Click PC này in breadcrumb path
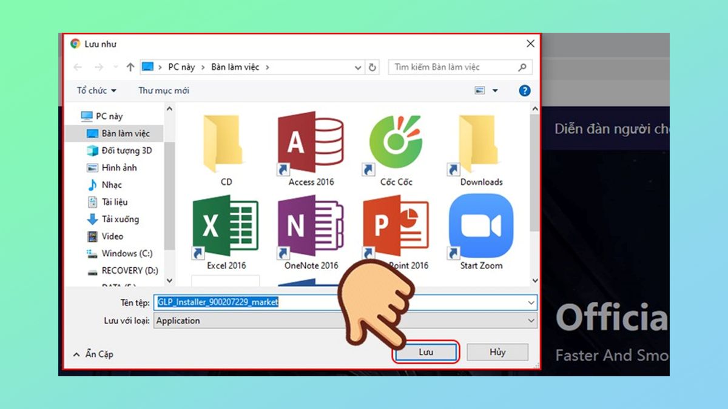728x409 pixels. (x=181, y=67)
